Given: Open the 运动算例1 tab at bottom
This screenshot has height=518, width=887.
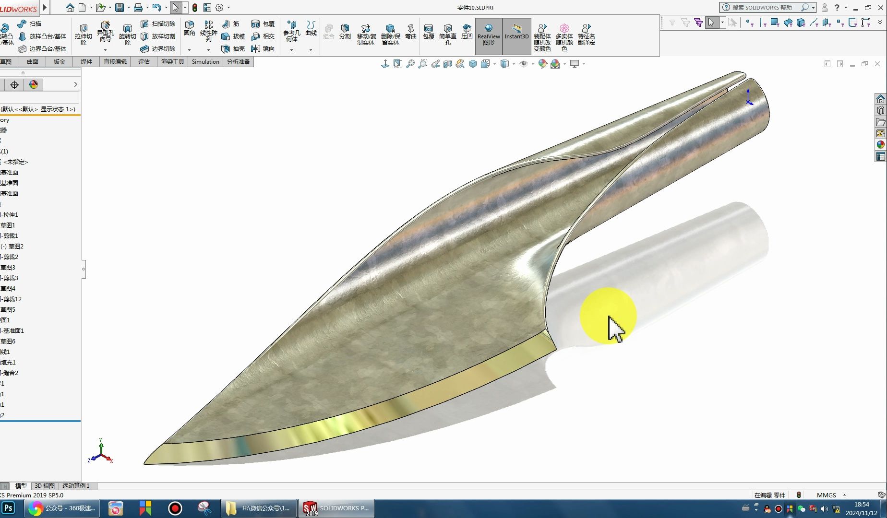Looking at the screenshot, I should click(x=75, y=485).
